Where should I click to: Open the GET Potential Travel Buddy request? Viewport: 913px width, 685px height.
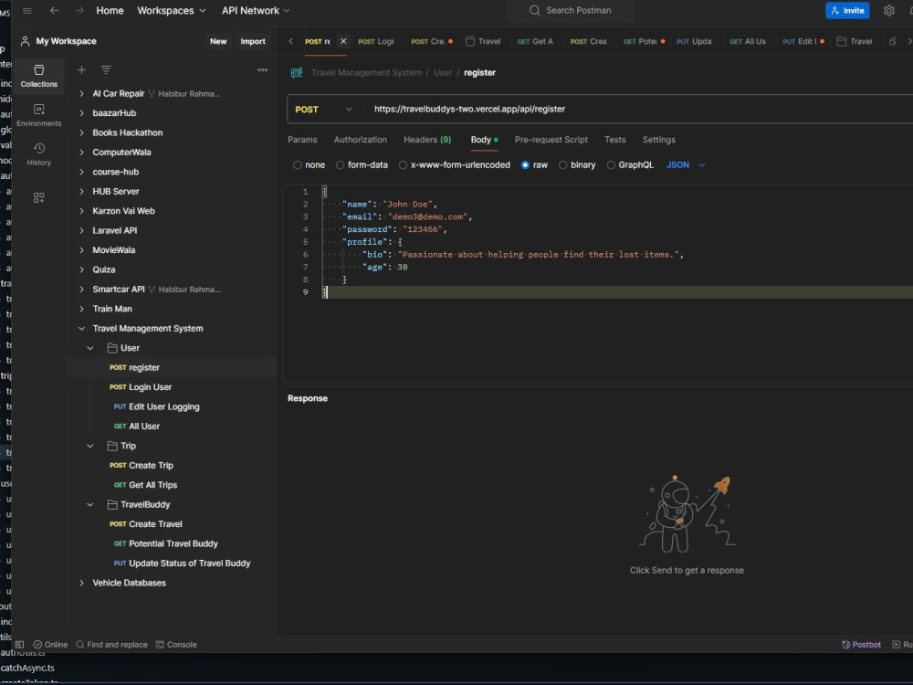(x=166, y=544)
